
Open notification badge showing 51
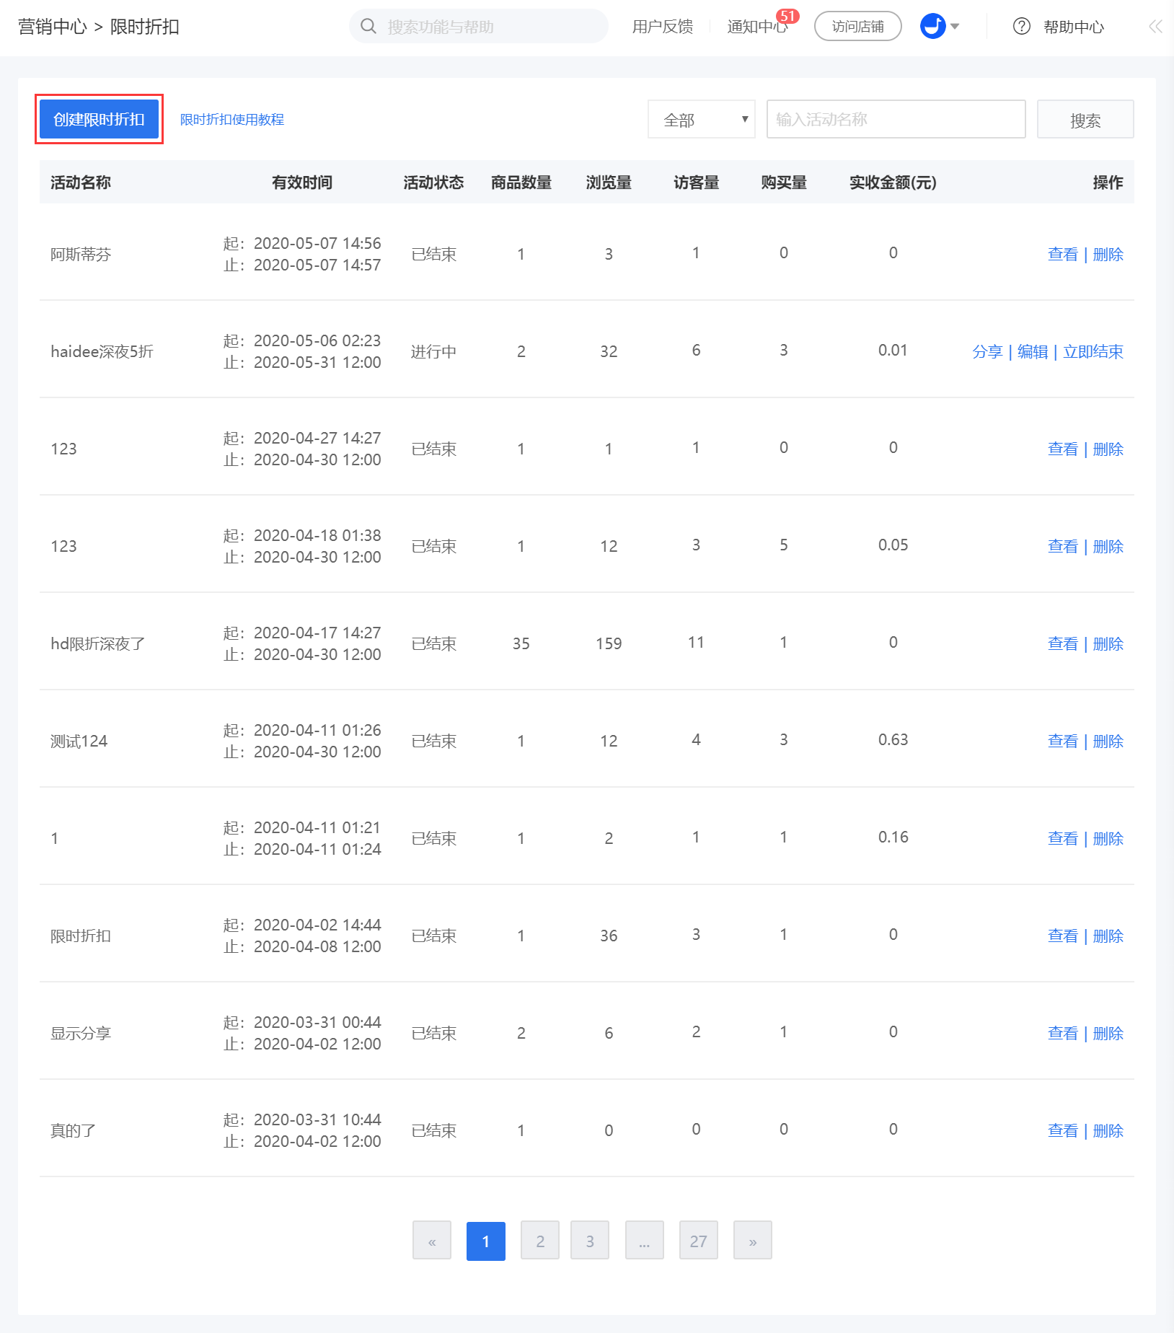tap(787, 16)
